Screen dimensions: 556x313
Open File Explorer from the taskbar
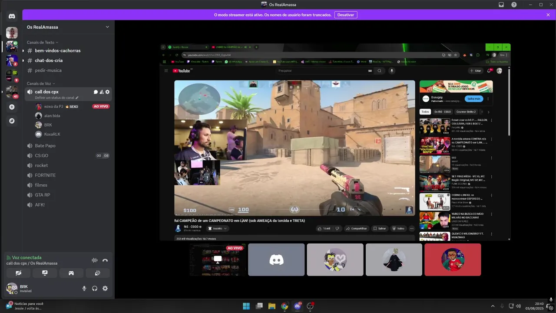(x=272, y=306)
